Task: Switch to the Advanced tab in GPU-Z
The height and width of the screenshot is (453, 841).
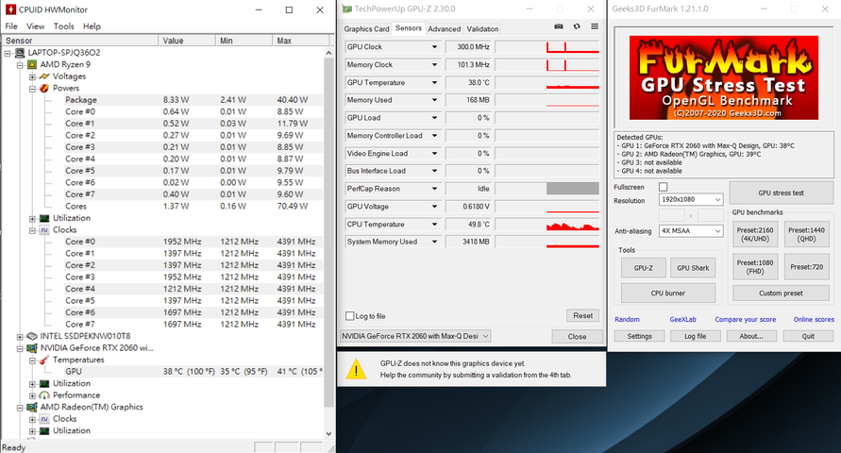Action: coord(445,29)
